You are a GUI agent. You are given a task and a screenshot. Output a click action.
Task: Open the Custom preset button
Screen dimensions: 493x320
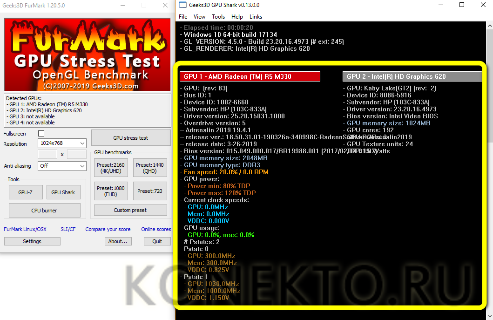tap(130, 210)
